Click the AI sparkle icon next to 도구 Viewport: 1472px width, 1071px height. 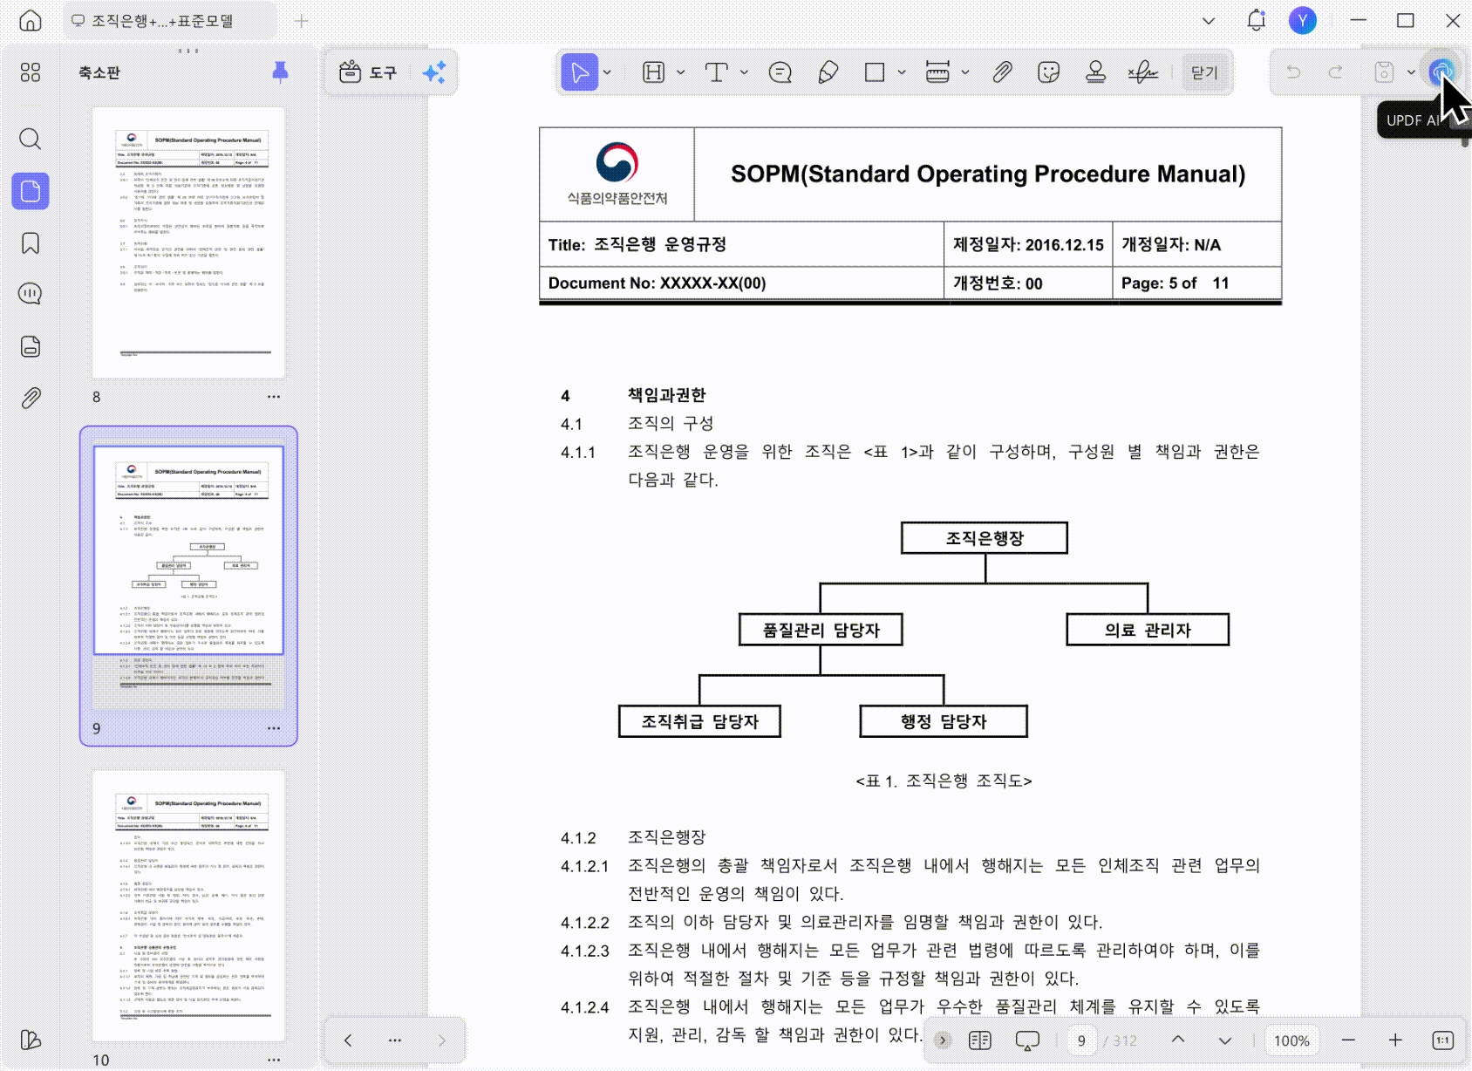434,72
